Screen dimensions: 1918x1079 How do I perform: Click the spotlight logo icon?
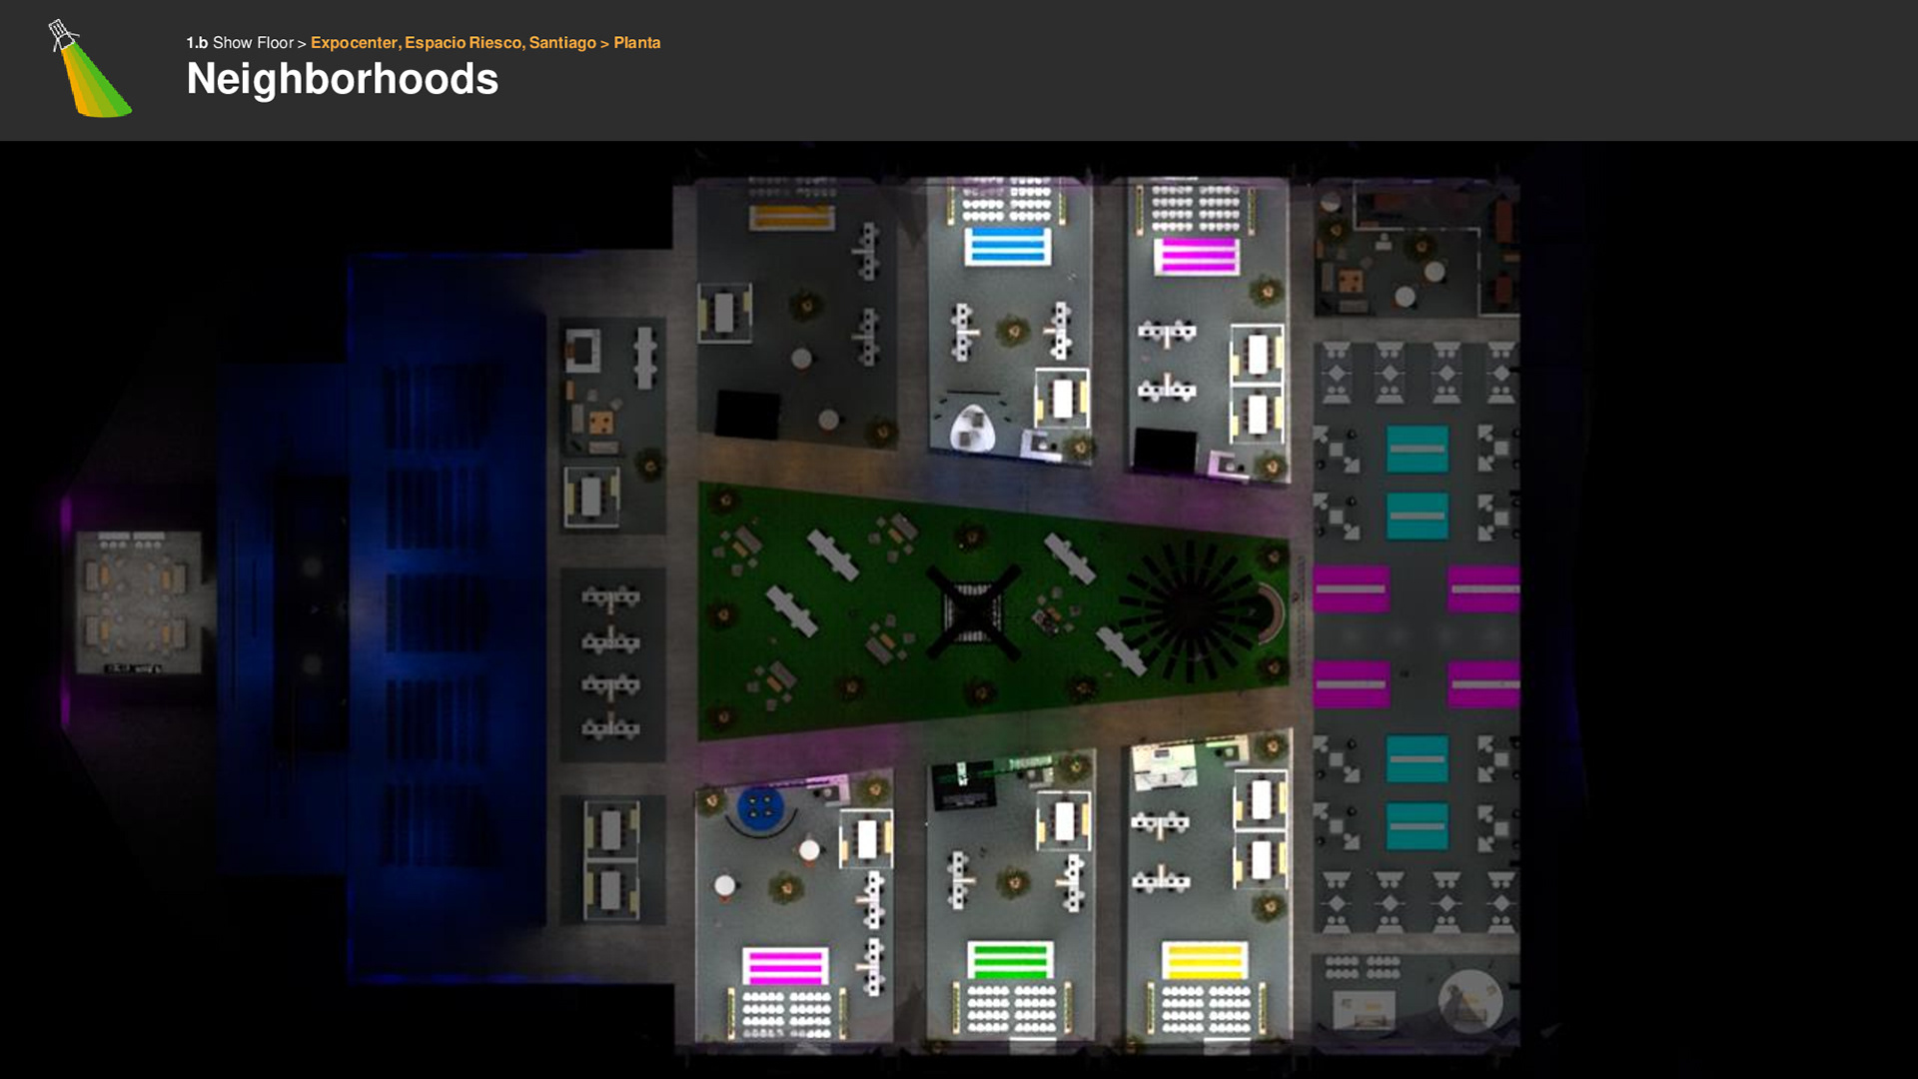90,70
